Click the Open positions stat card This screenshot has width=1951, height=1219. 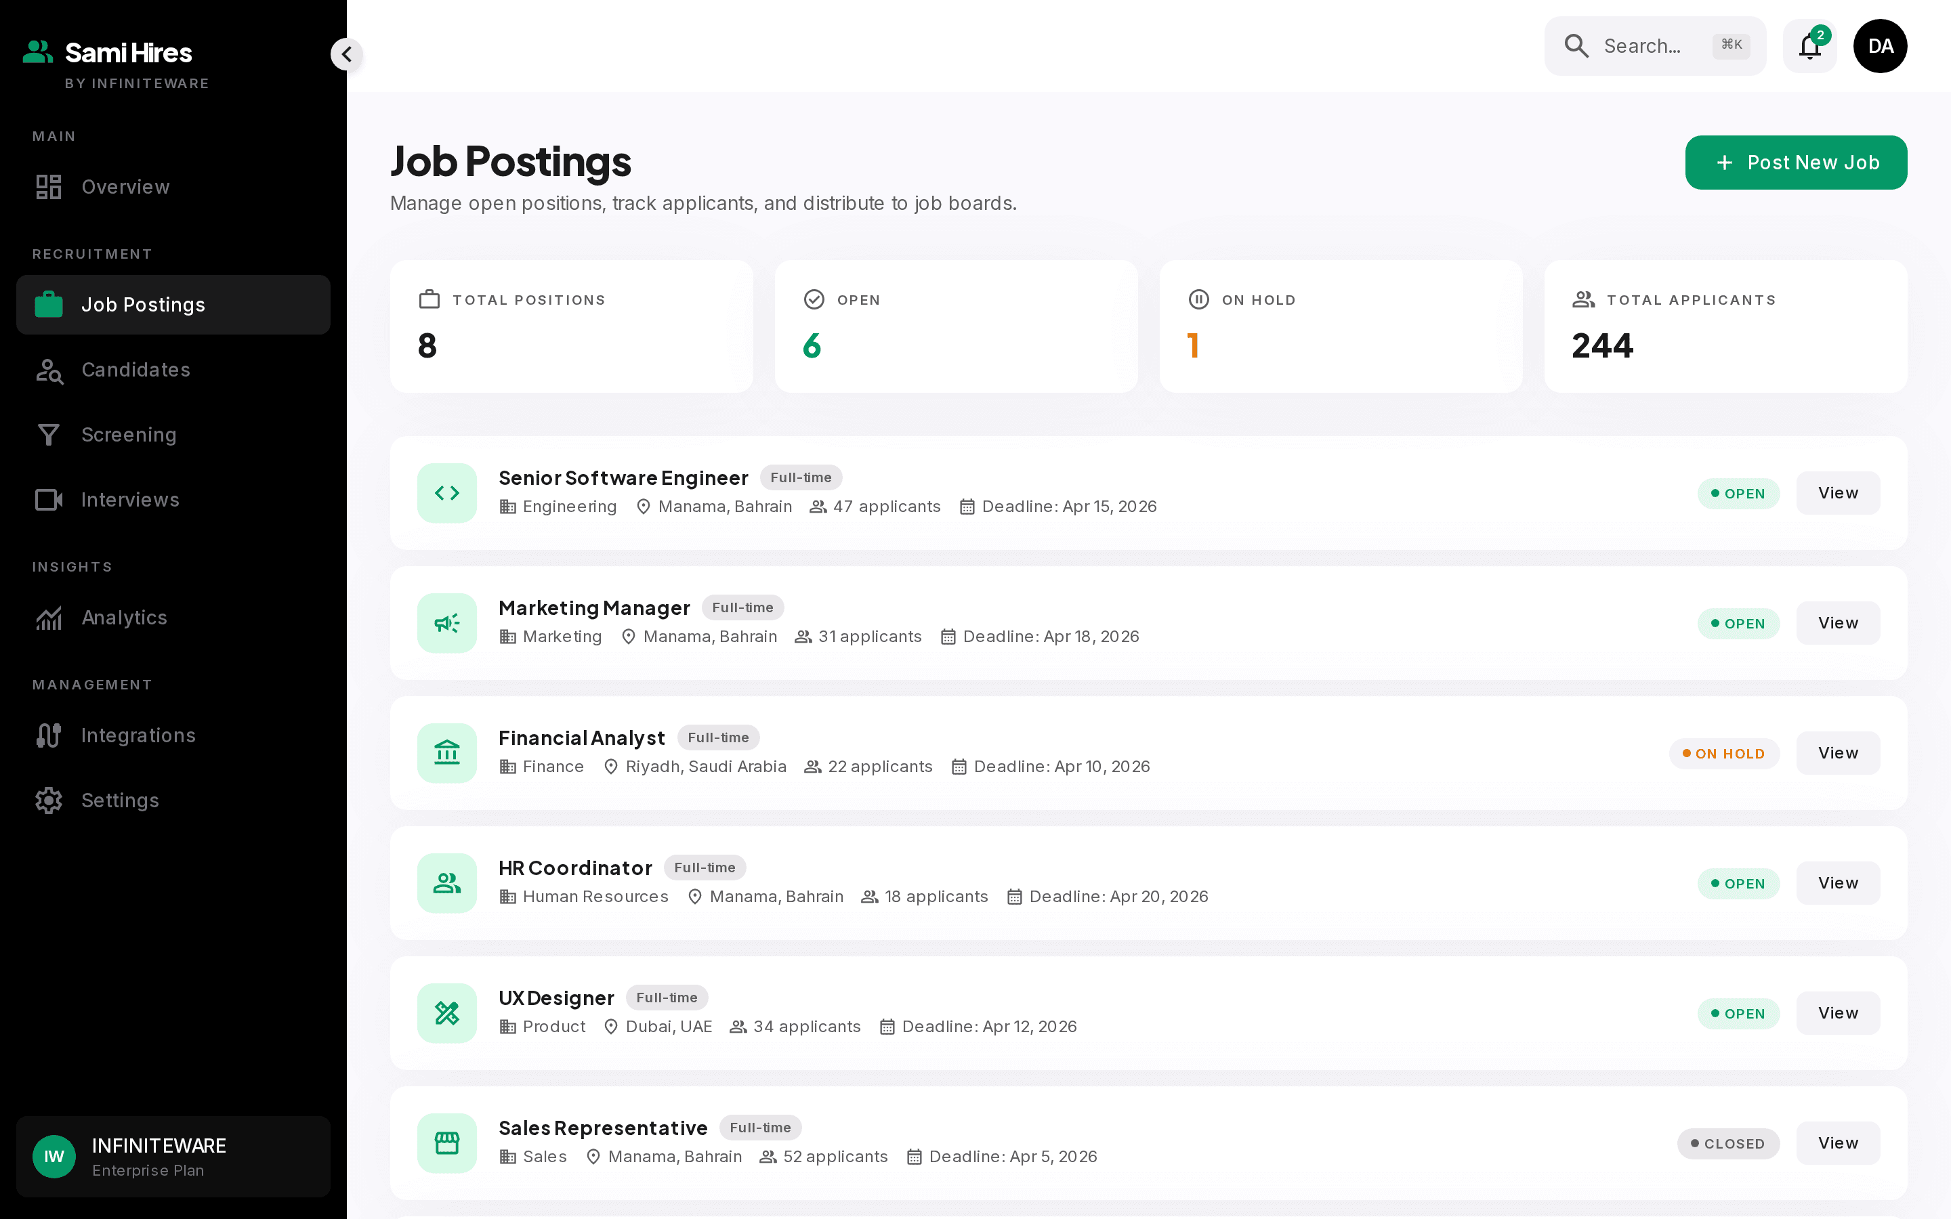(x=956, y=326)
